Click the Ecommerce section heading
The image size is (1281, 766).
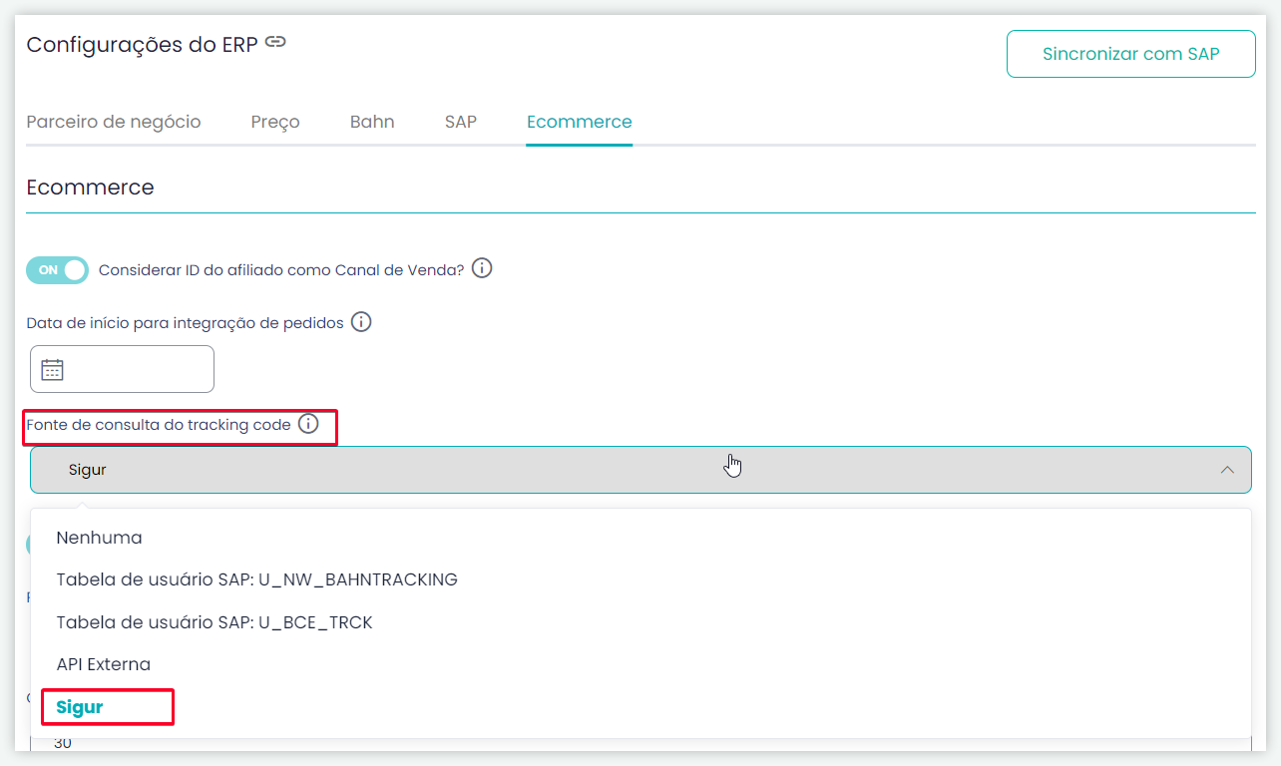(90, 188)
